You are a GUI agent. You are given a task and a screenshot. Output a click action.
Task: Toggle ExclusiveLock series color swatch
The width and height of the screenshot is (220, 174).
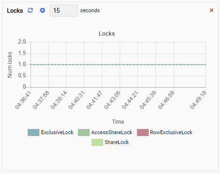pos(33,132)
